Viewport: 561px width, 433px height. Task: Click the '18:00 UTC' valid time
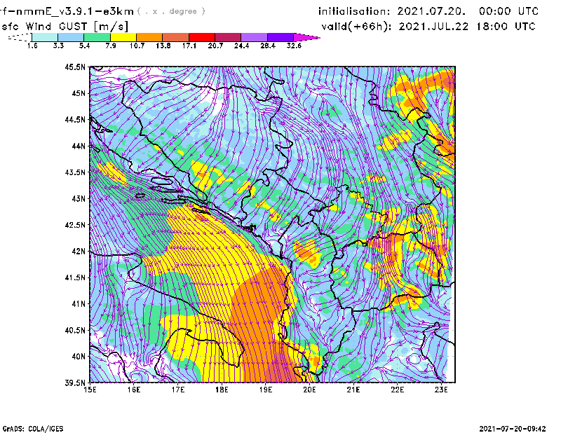pyautogui.click(x=506, y=27)
